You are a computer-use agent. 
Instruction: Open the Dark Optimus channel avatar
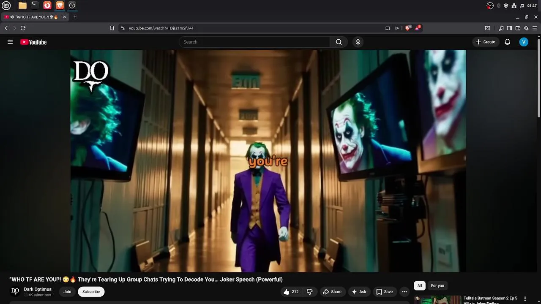(x=15, y=291)
